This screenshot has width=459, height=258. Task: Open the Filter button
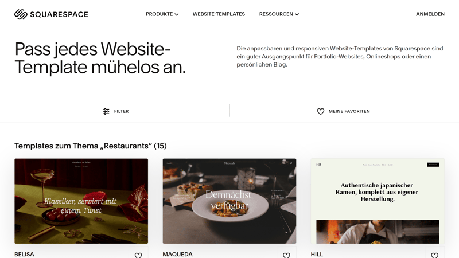(x=116, y=111)
